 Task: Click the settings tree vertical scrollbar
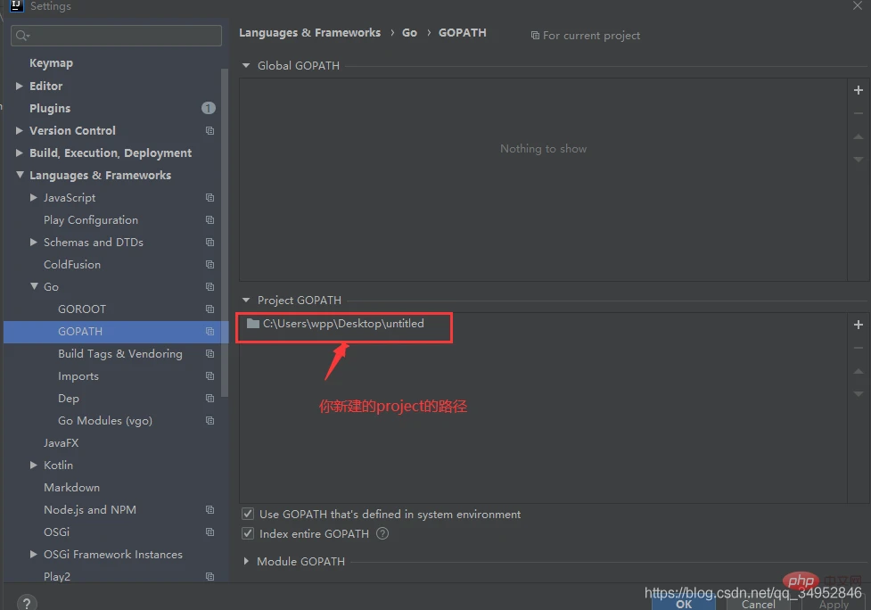tap(225, 232)
